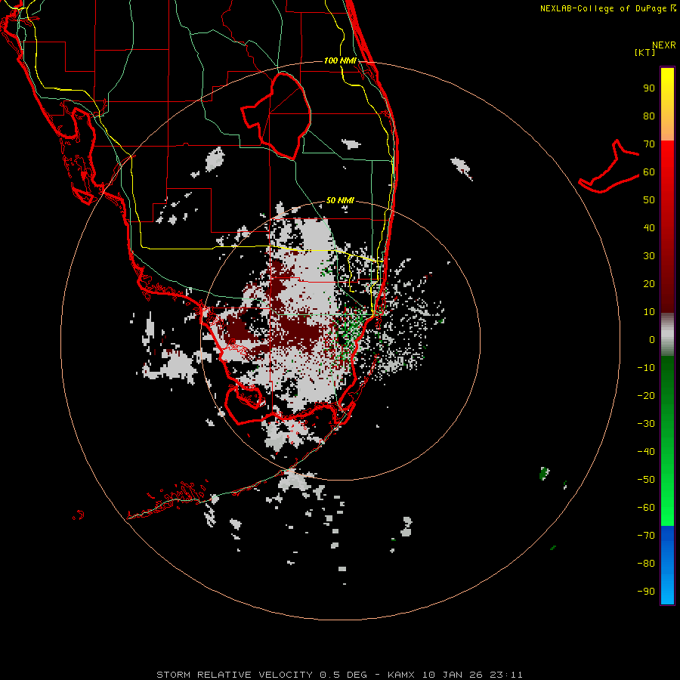Select the positive 60 value on the velocity scale

pos(649,172)
